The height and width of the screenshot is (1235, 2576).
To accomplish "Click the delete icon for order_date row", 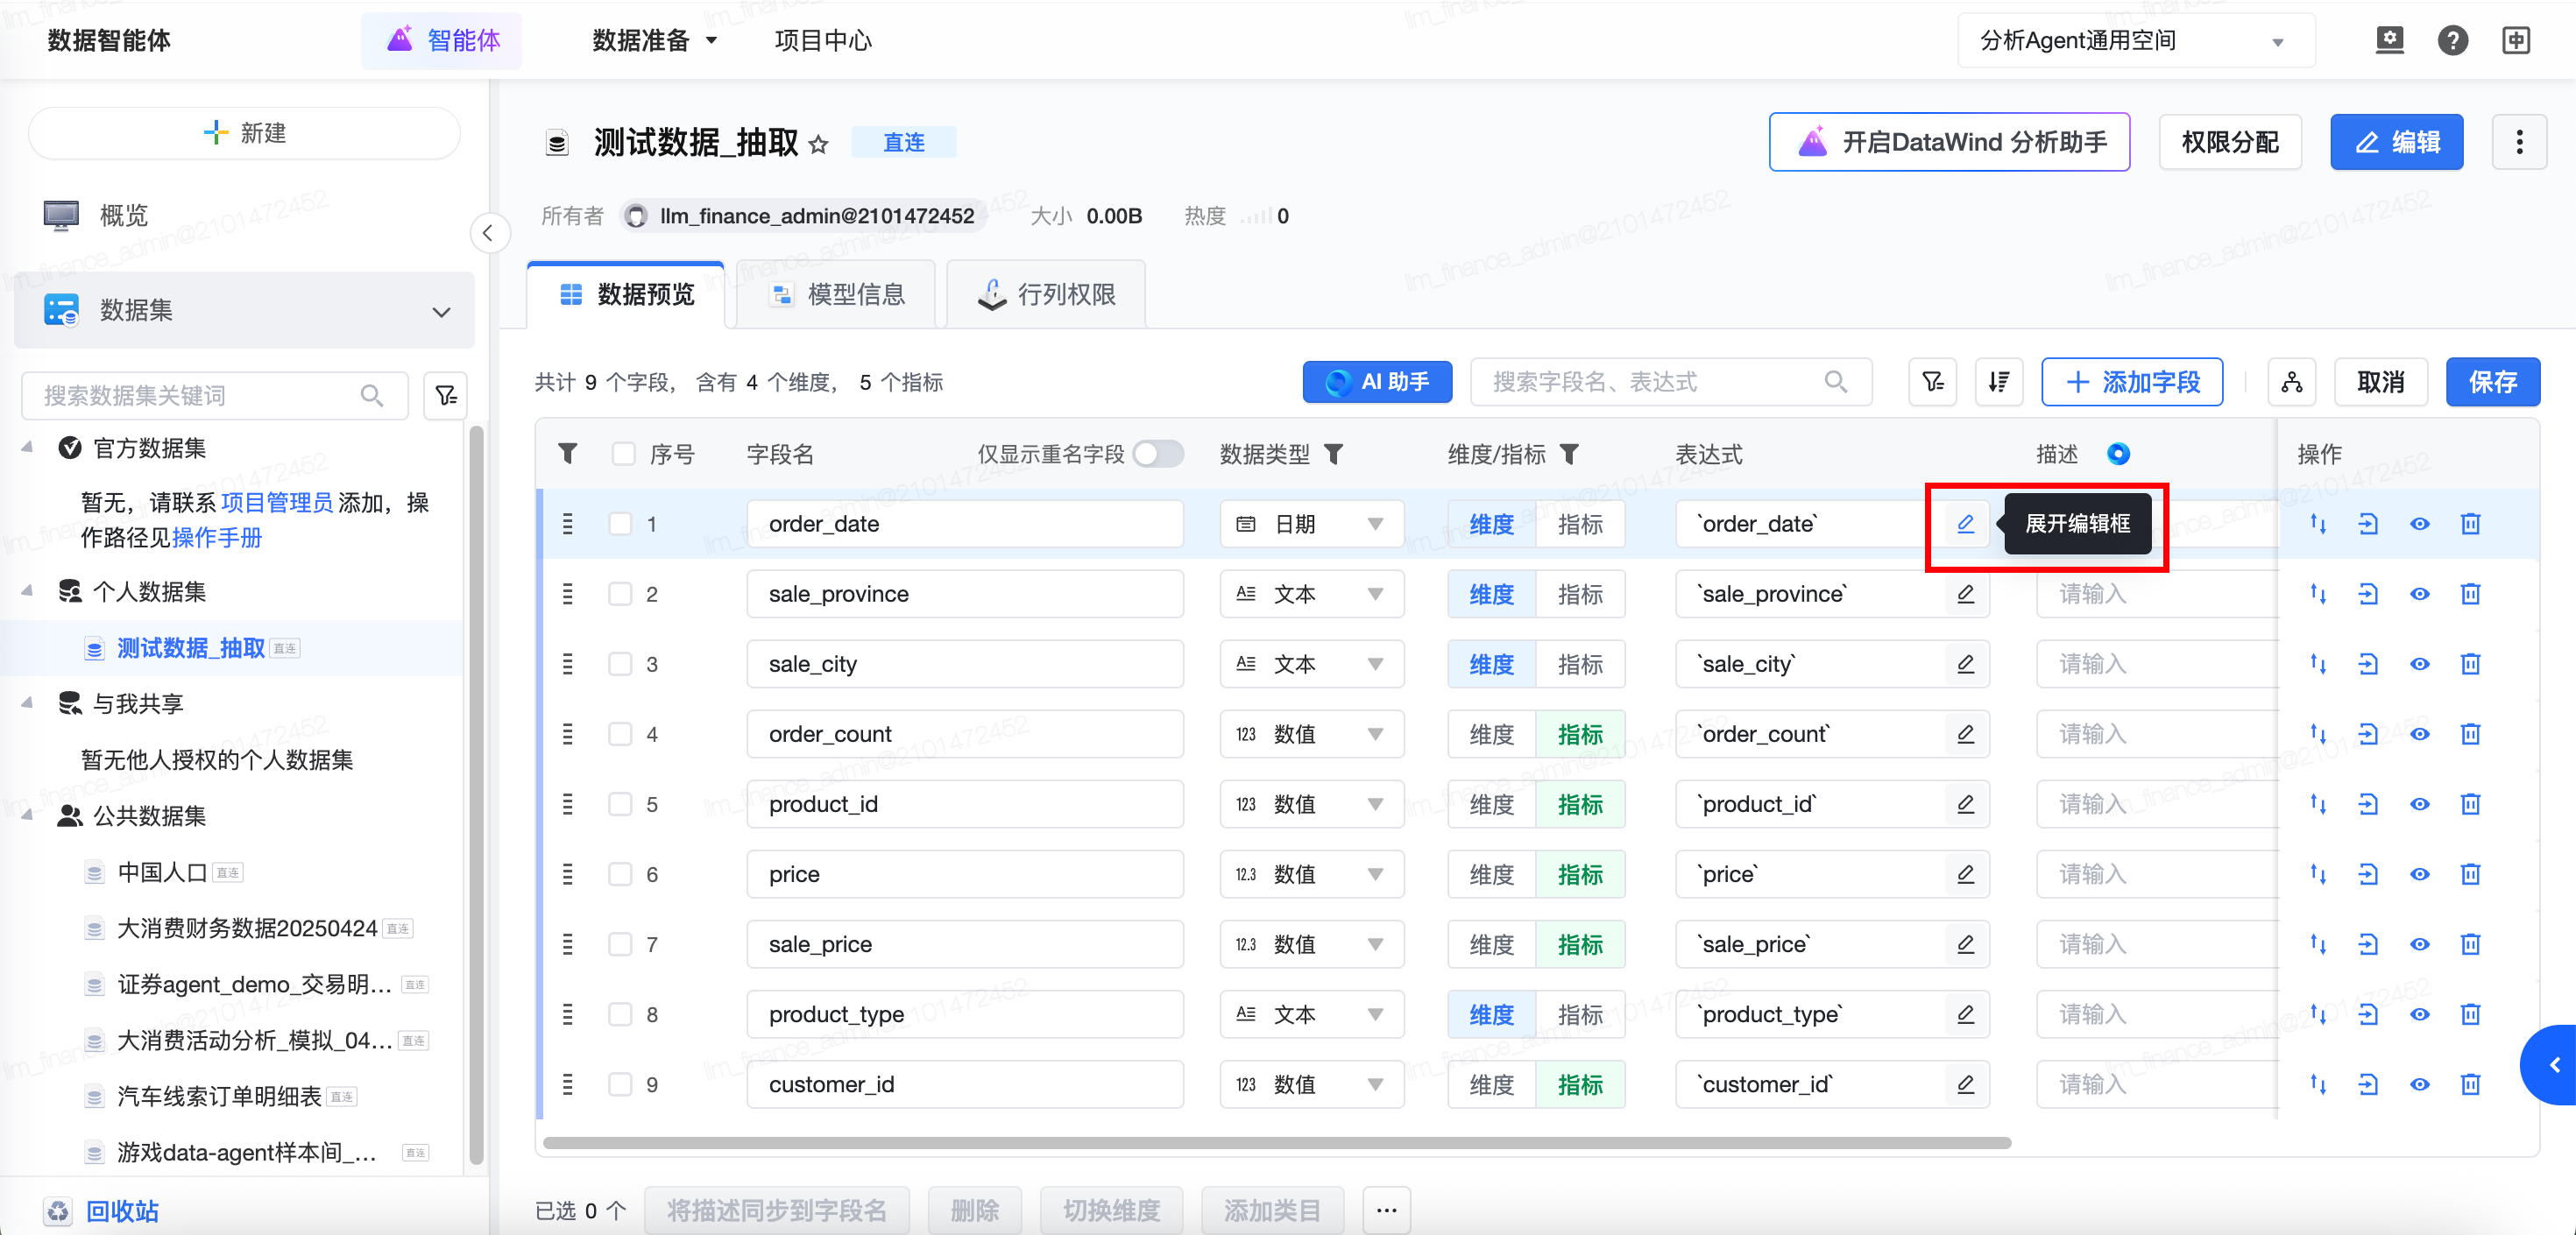I will click(2470, 524).
